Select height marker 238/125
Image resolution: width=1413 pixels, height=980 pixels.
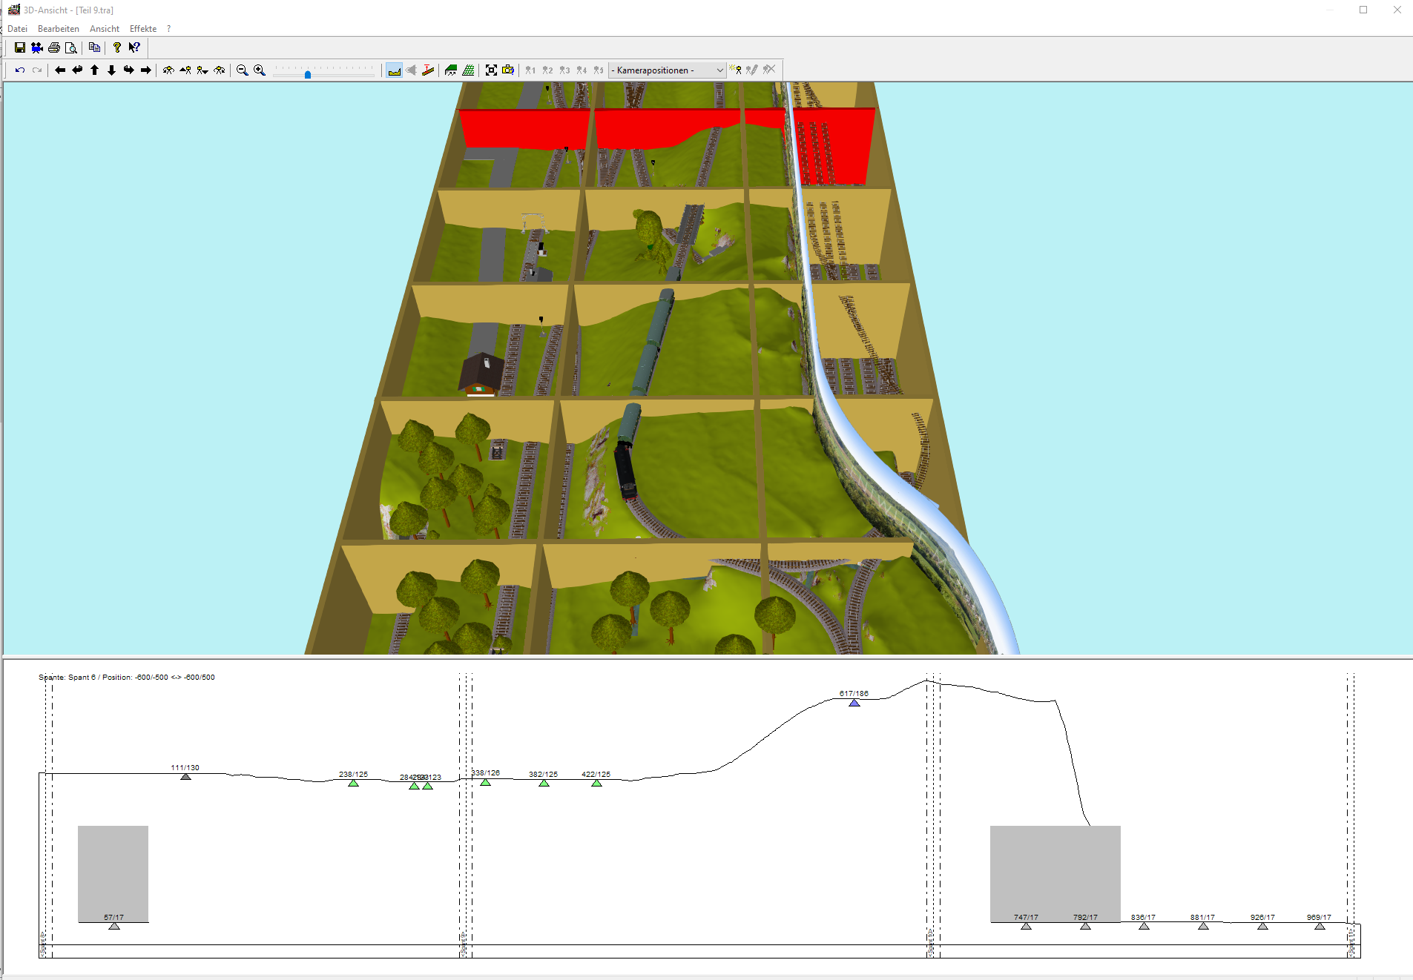(x=354, y=783)
